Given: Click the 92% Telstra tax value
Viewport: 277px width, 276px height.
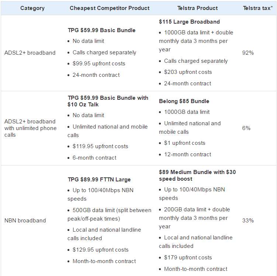Looking at the screenshot, I should pyautogui.click(x=248, y=53).
